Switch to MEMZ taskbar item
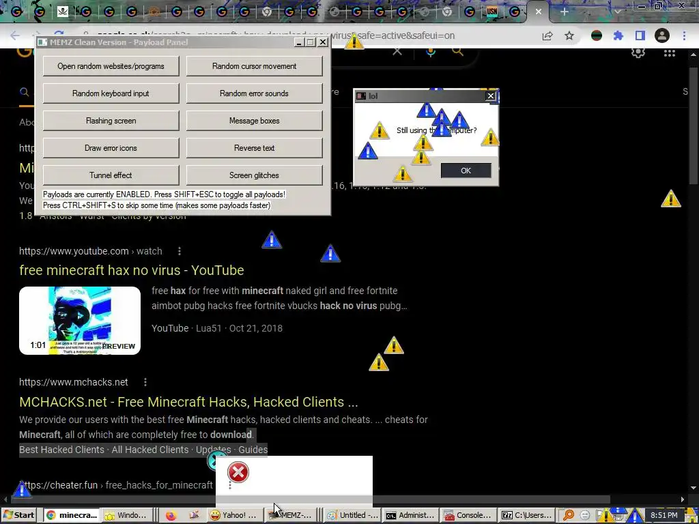The image size is (699, 524). tap(291, 515)
